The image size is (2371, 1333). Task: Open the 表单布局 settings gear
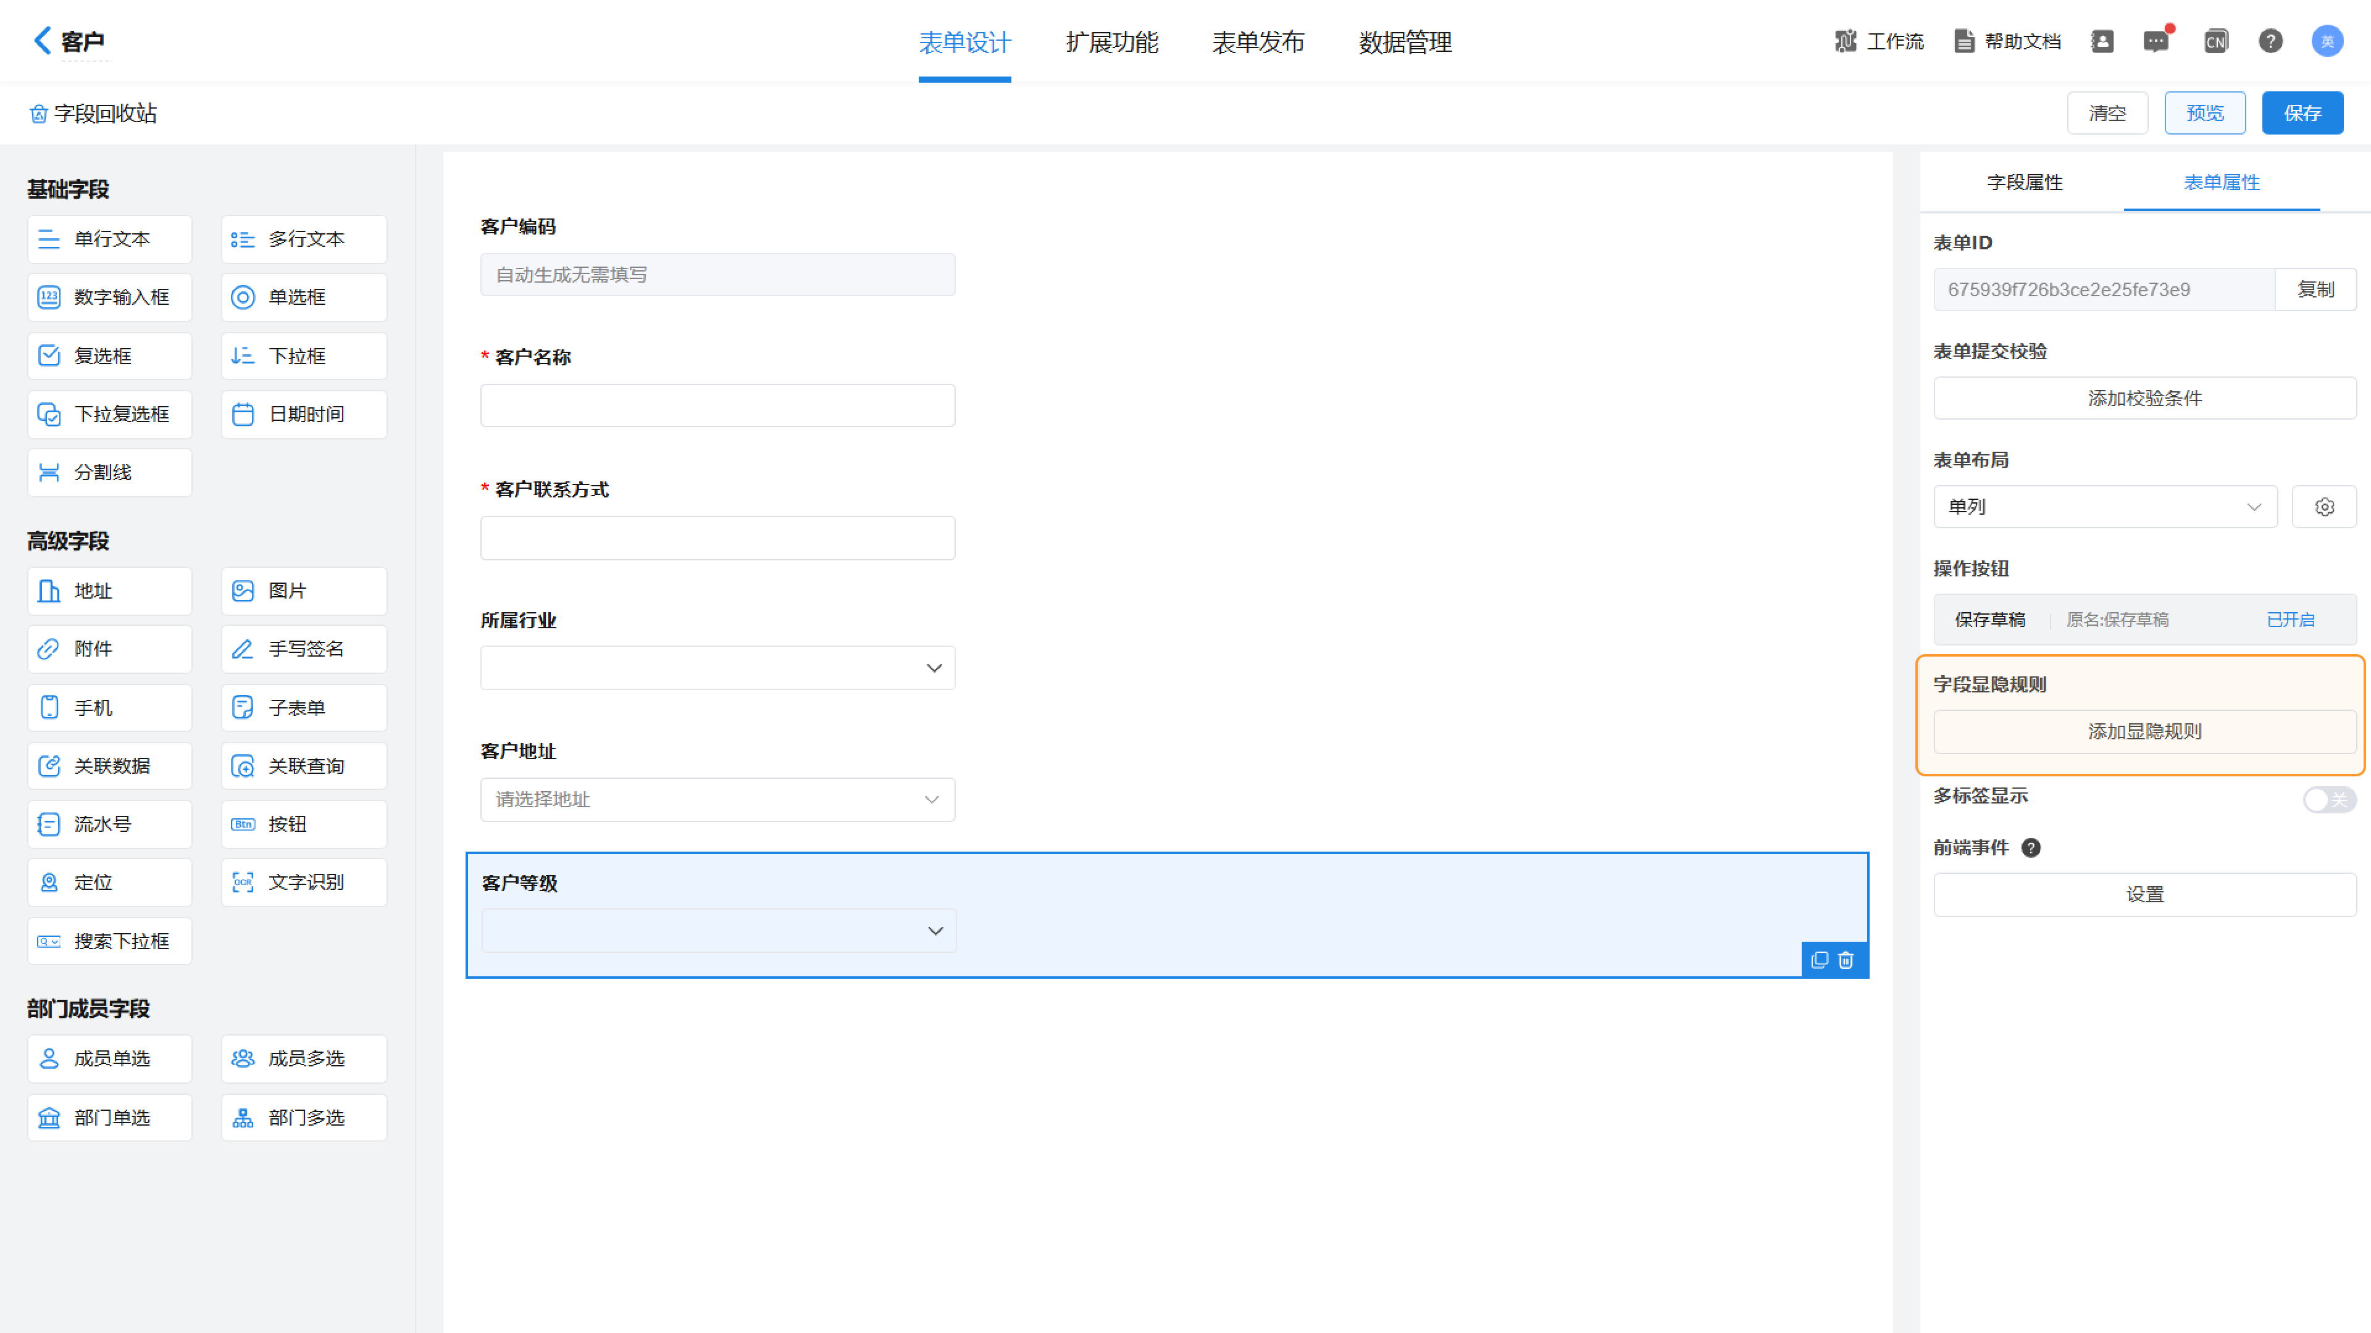[2324, 507]
